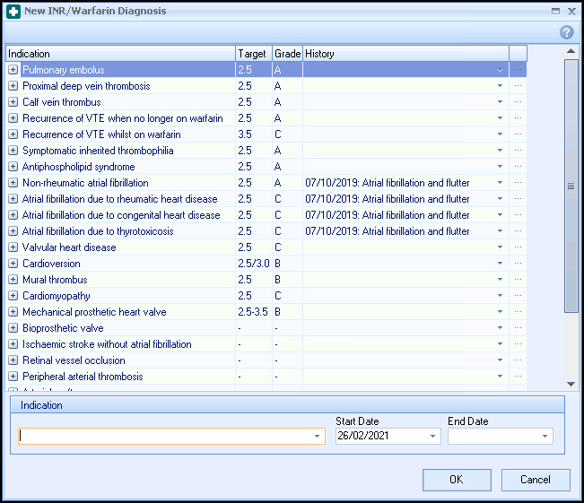Open the End Date picker dropdown
Viewport: 584px width, 503px height.
coord(545,437)
